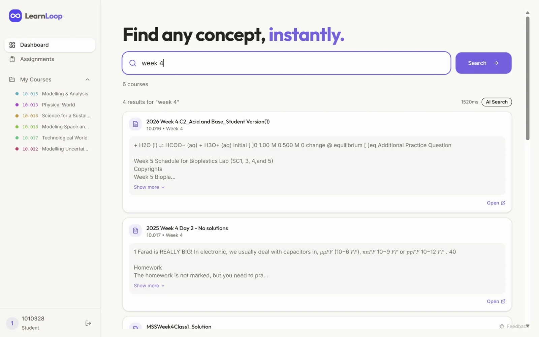The height and width of the screenshot is (337, 539).
Task: Click the Week 5 Schedule for Bioplastics Lab line
Action: tap(203, 161)
